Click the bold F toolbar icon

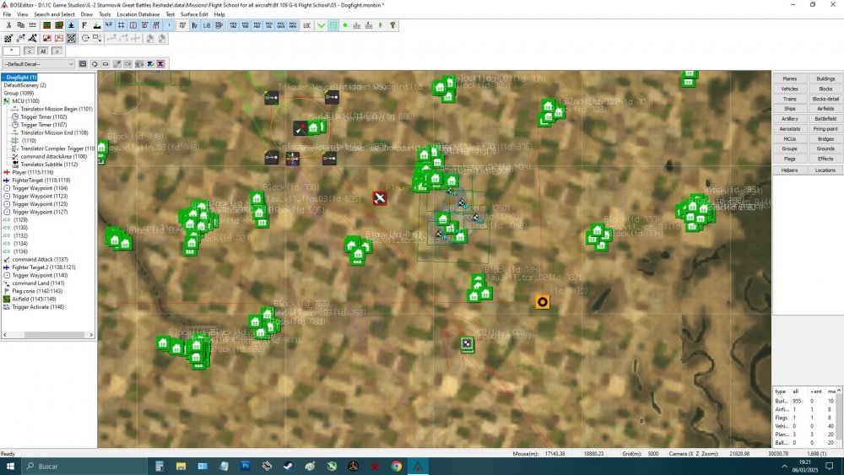point(84,26)
